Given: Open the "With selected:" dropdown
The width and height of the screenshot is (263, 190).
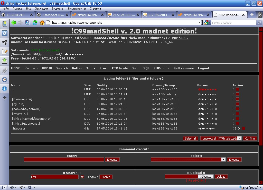Looking at the screenshot, I should coord(239,139).
